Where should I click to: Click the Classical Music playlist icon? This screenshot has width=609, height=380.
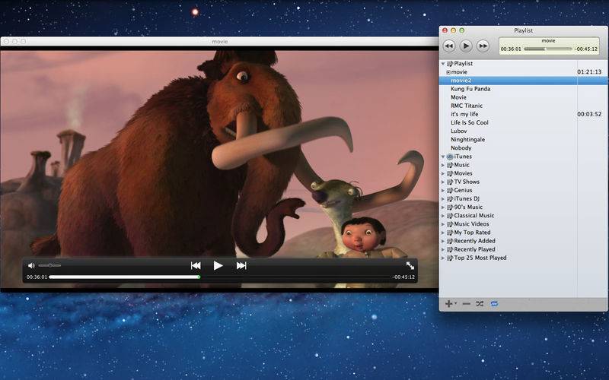point(450,216)
